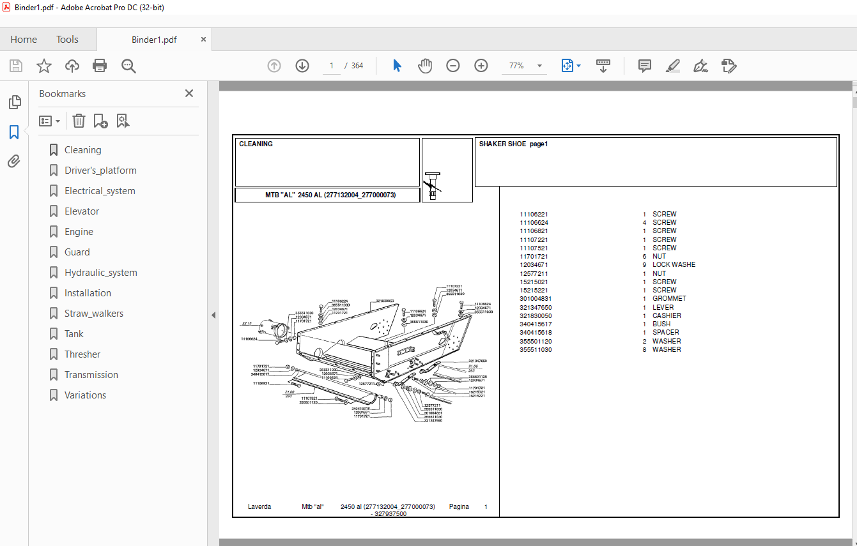The height and width of the screenshot is (546, 857).
Task: Switch to the Home tab
Action: click(24, 40)
